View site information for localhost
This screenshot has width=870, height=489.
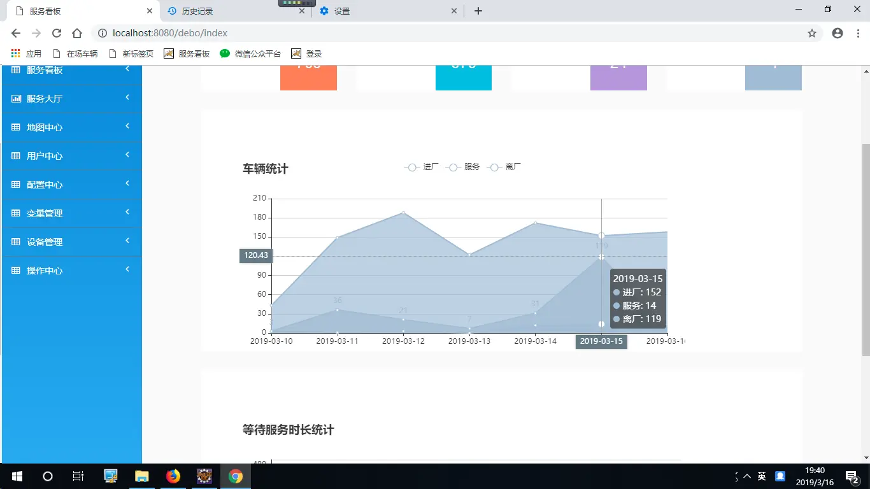coord(101,33)
